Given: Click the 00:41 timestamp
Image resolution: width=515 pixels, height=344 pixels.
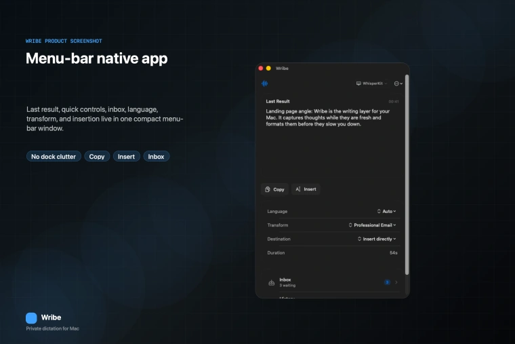Looking at the screenshot, I should 394,102.
